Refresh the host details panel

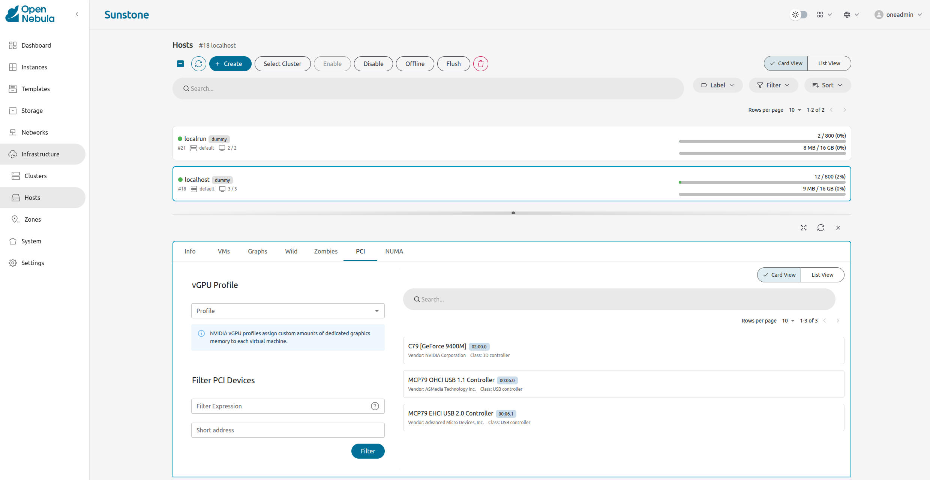click(x=821, y=228)
